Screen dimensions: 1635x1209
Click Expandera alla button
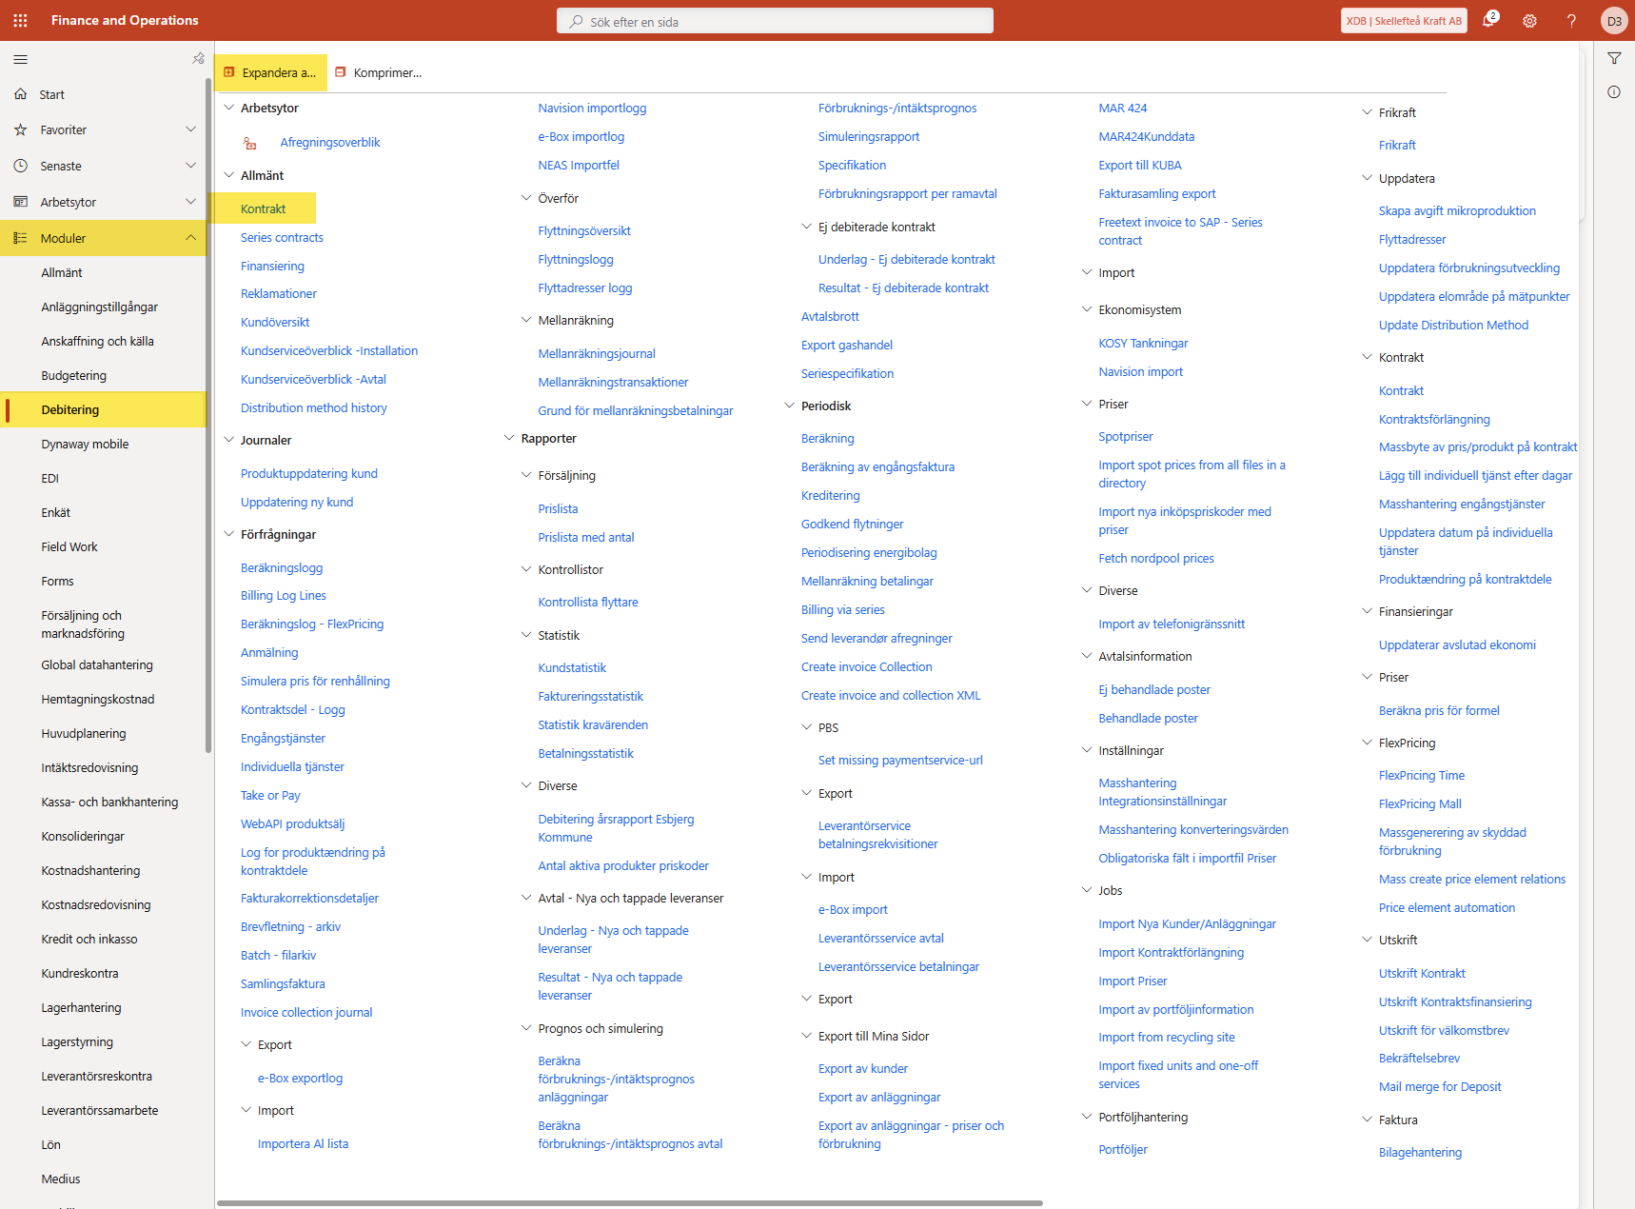coord(270,73)
